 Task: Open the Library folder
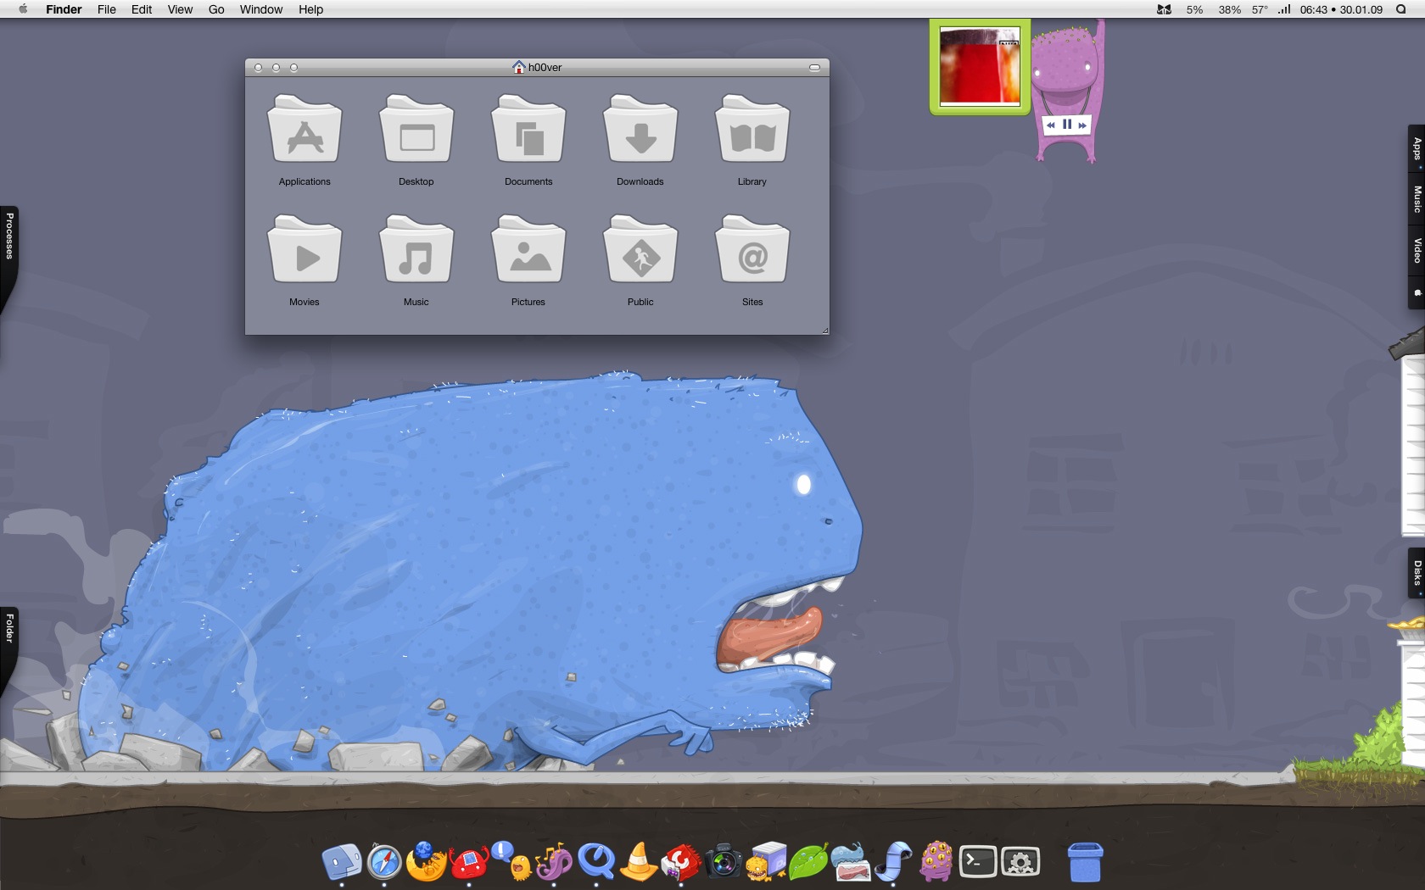(752, 130)
